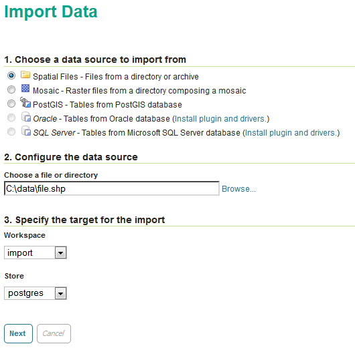
Task: Select the Oracle radio button
Action: [x=11, y=118]
